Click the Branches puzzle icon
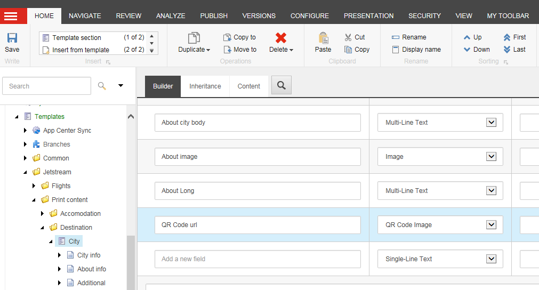 36,144
